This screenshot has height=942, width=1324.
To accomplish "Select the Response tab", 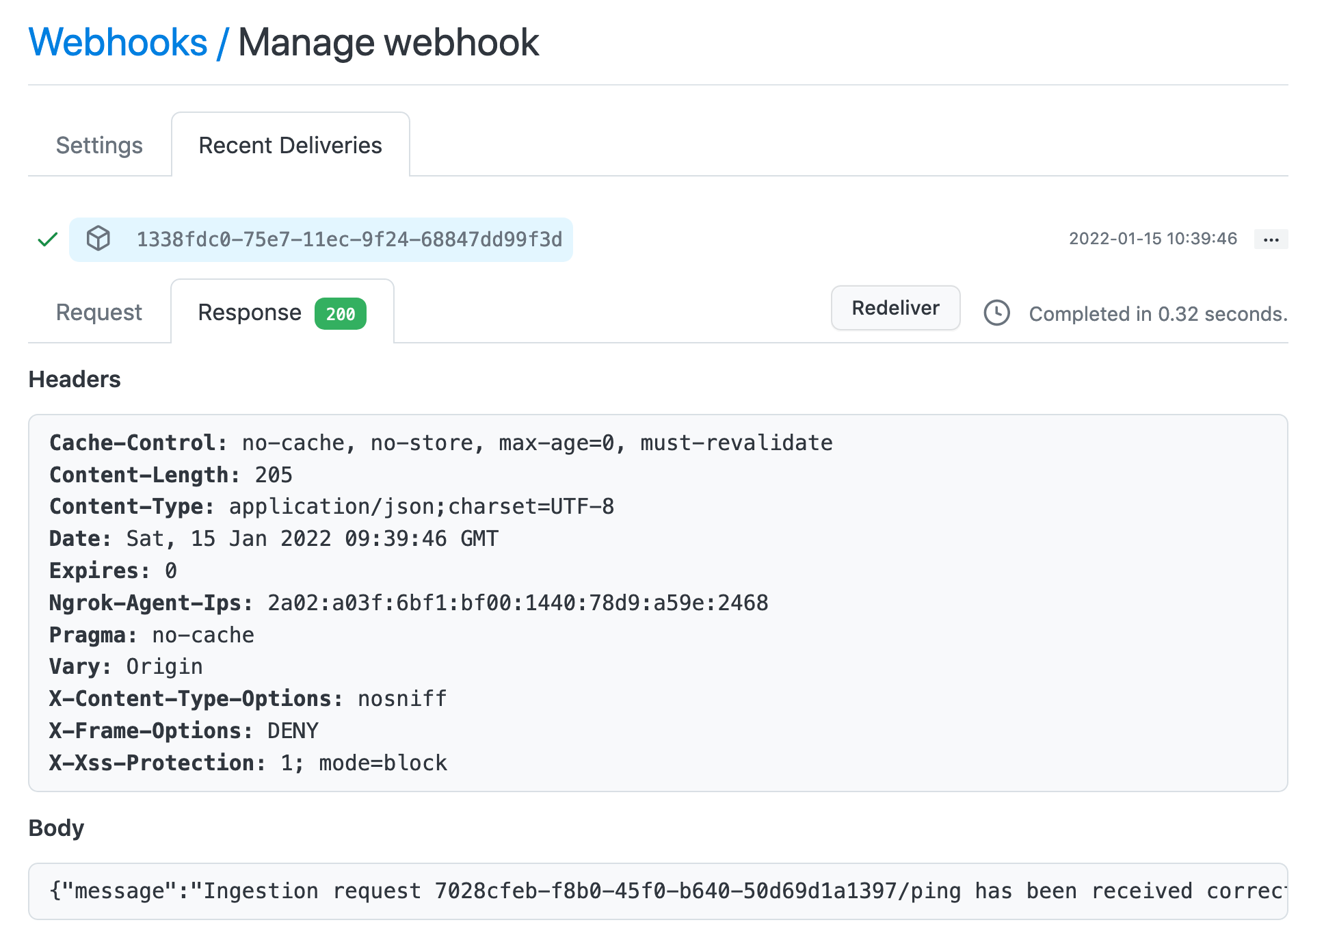I will pos(250,312).
